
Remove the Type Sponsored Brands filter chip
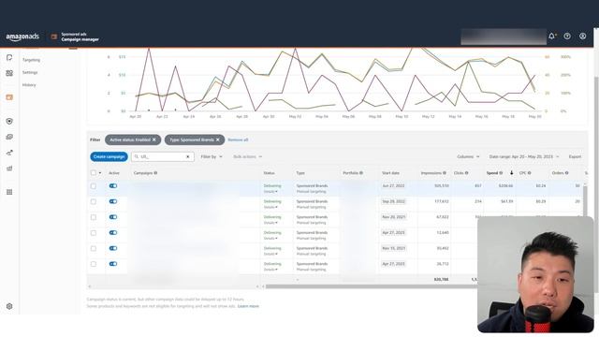pyautogui.click(x=218, y=139)
